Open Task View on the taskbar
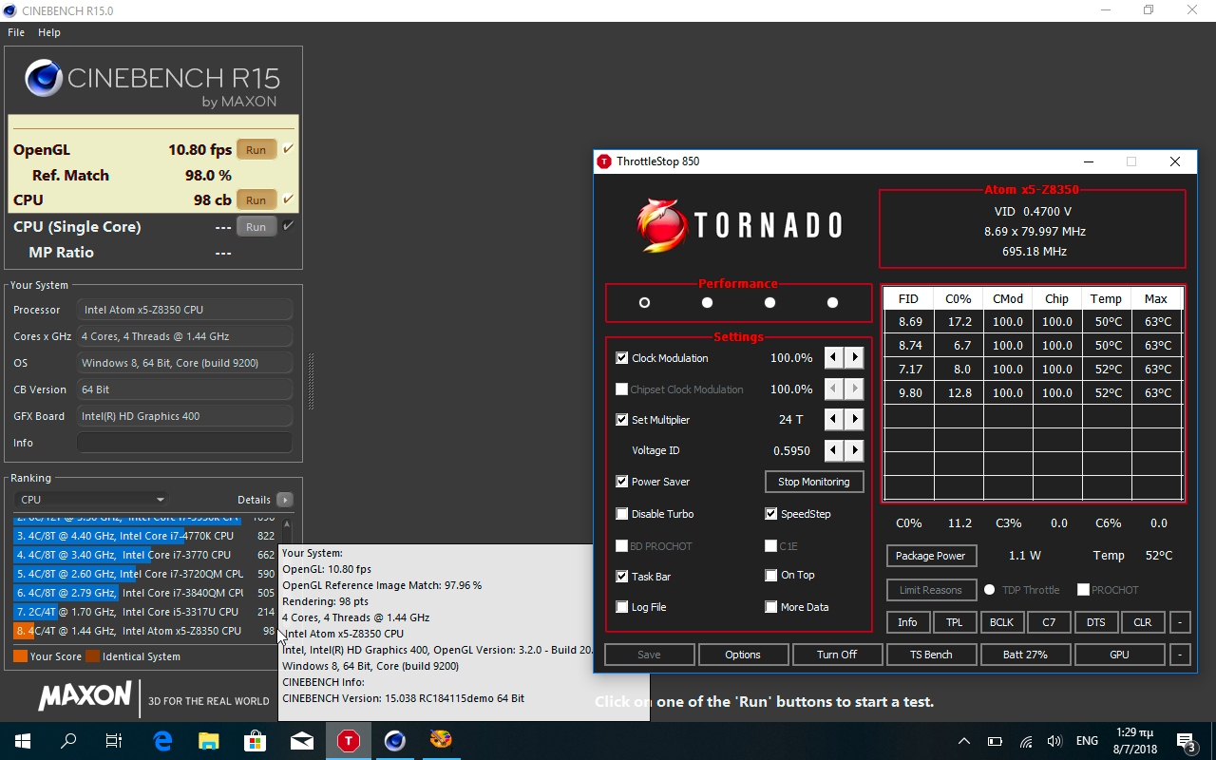The image size is (1216, 760). point(114,741)
